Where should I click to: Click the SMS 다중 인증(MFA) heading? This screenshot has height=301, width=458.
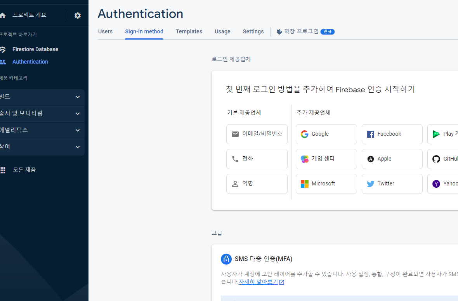point(264,259)
